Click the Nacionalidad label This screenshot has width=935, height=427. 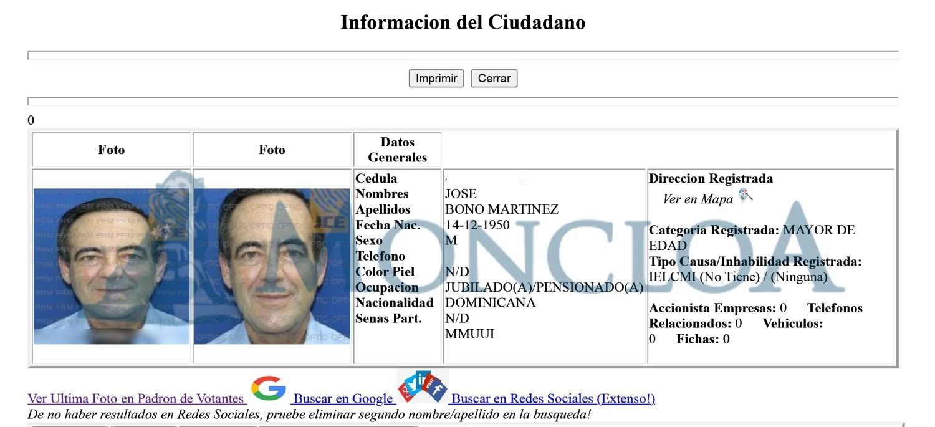[395, 303]
